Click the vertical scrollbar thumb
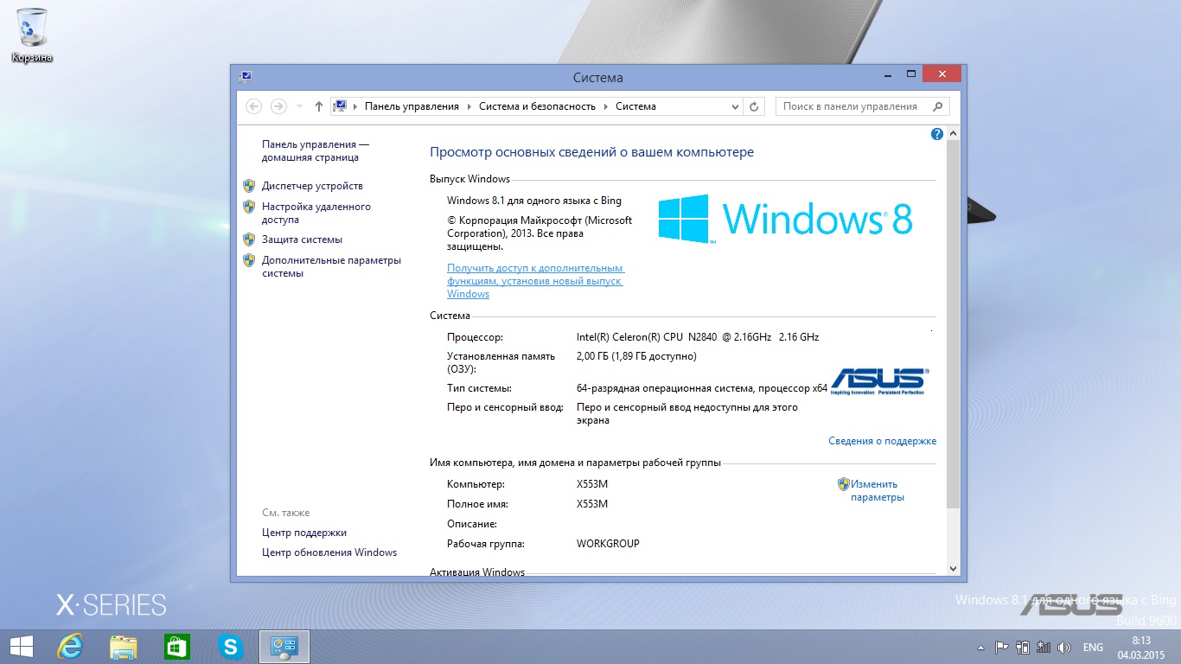The width and height of the screenshot is (1181, 664). point(953,324)
